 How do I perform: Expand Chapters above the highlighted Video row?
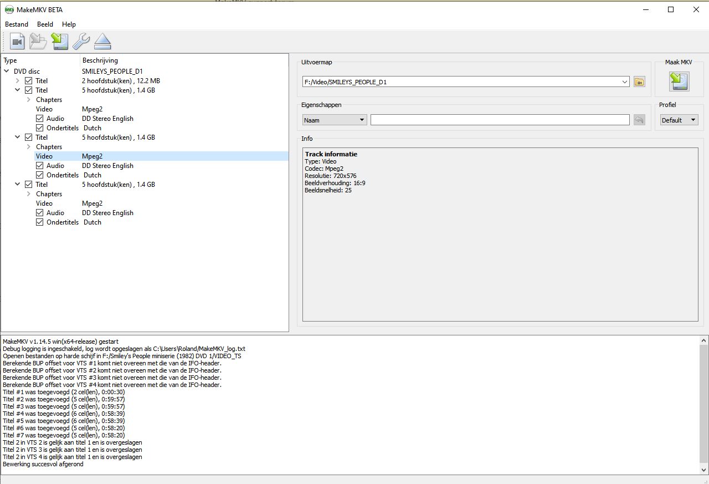(x=29, y=147)
